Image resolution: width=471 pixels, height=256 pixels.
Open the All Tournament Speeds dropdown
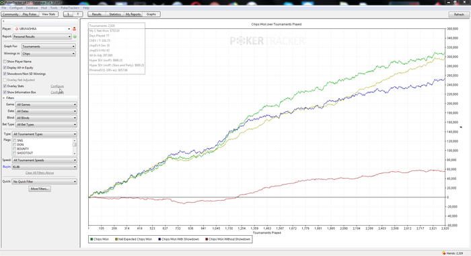pyautogui.click(x=44, y=160)
